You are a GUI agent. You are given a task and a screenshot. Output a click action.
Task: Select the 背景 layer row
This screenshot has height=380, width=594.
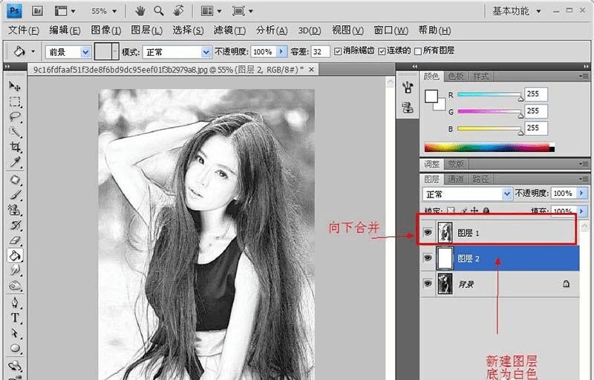tap(500, 284)
